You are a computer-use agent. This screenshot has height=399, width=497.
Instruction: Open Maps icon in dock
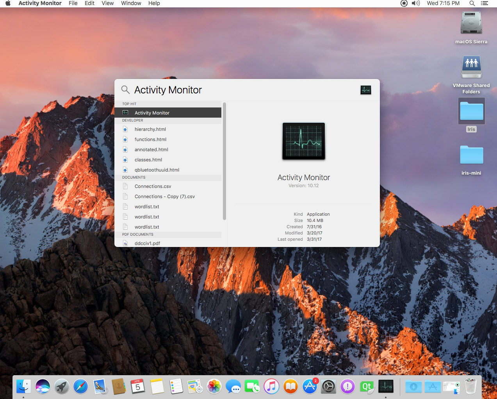tap(195, 386)
